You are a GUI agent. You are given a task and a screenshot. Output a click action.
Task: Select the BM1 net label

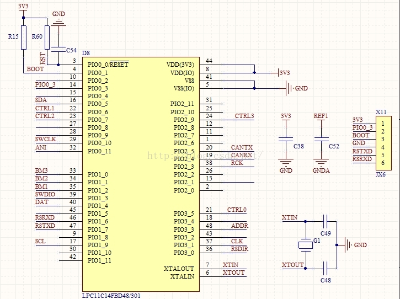tap(41, 186)
